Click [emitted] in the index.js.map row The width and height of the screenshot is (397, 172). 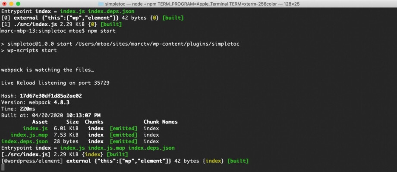pyautogui.click(x=123, y=135)
